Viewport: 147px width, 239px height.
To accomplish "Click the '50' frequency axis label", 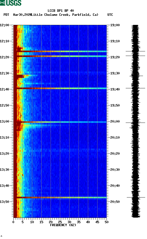I will 107,222.
